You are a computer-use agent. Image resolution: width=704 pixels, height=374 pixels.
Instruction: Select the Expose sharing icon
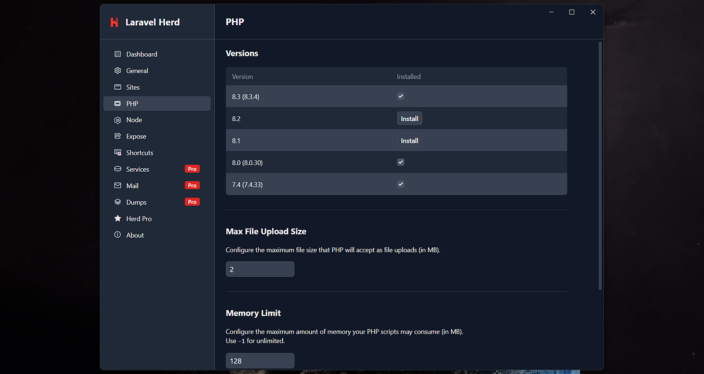tap(117, 136)
